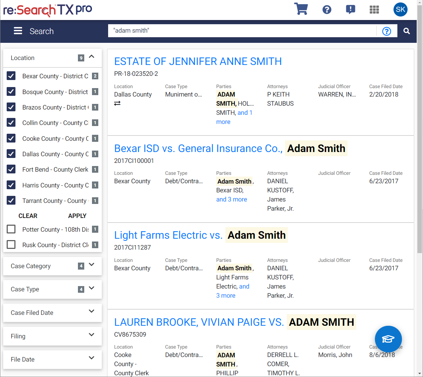This screenshot has width=423, height=377.
Task: Click case number CV8675309
Action: coord(130,335)
